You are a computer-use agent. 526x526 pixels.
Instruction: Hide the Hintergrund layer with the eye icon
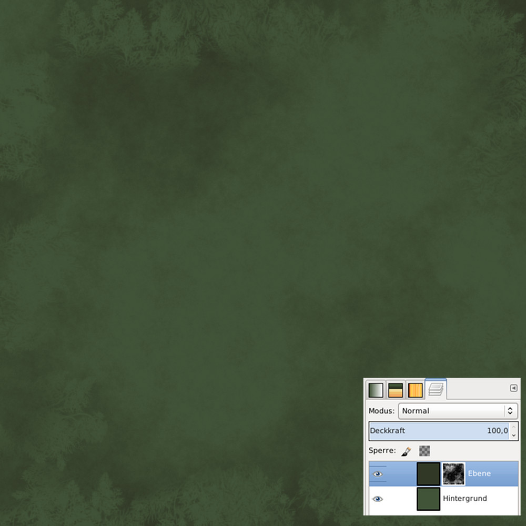378,499
